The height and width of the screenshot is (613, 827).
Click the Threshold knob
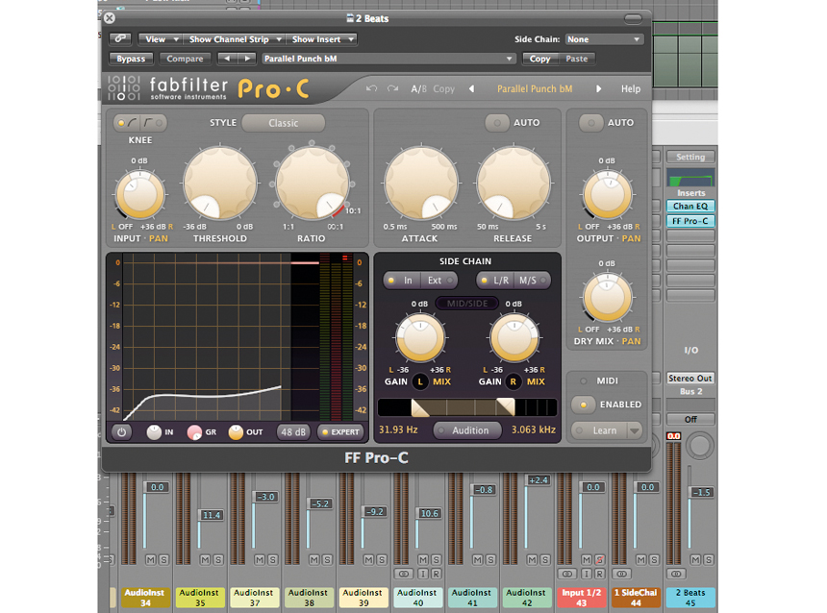[x=220, y=183]
